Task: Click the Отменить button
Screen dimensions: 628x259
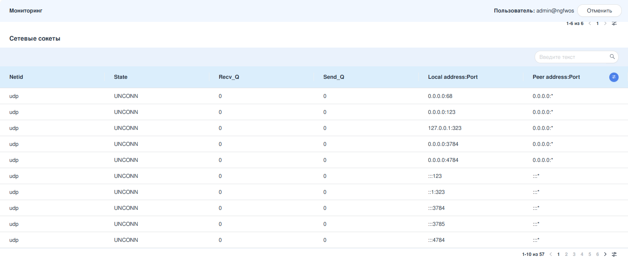Action: [599, 11]
